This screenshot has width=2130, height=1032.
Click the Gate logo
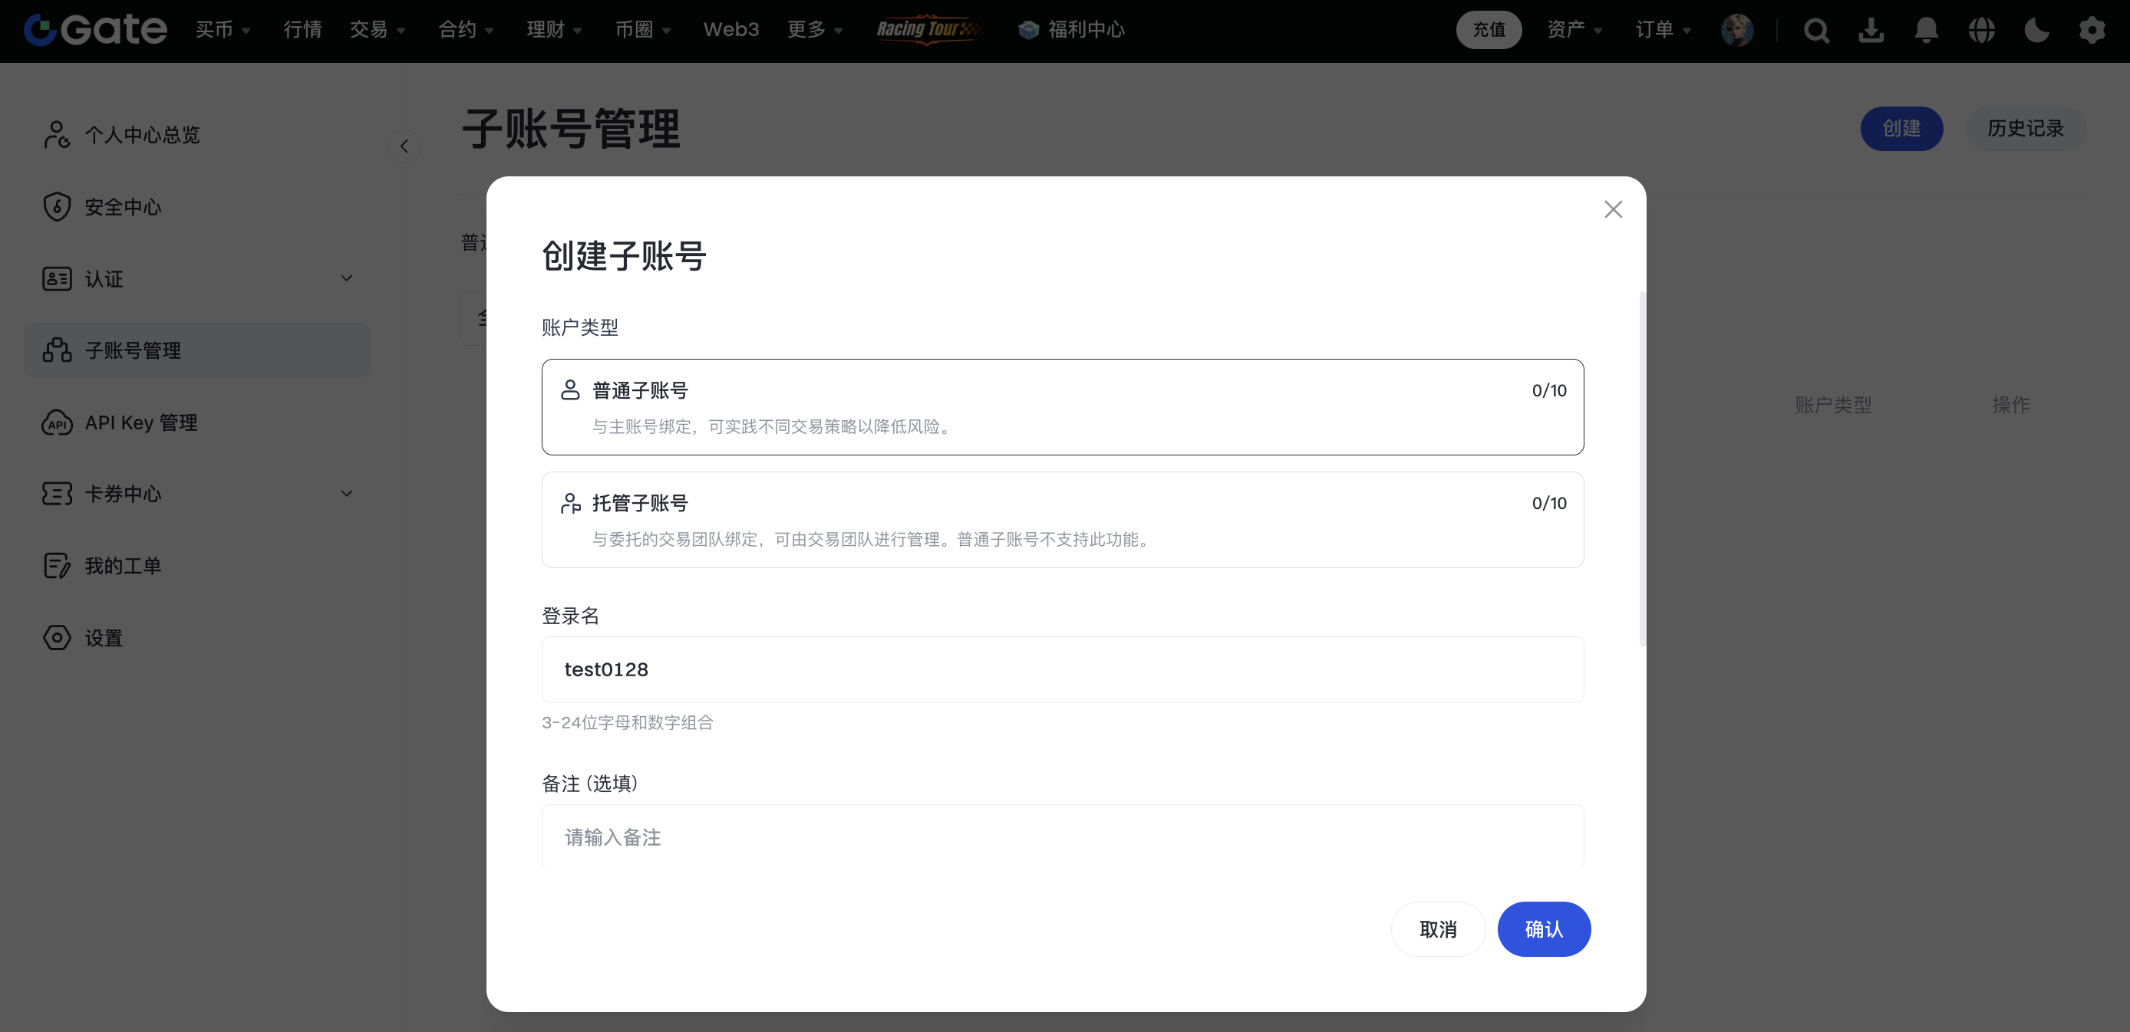tap(95, 30)
